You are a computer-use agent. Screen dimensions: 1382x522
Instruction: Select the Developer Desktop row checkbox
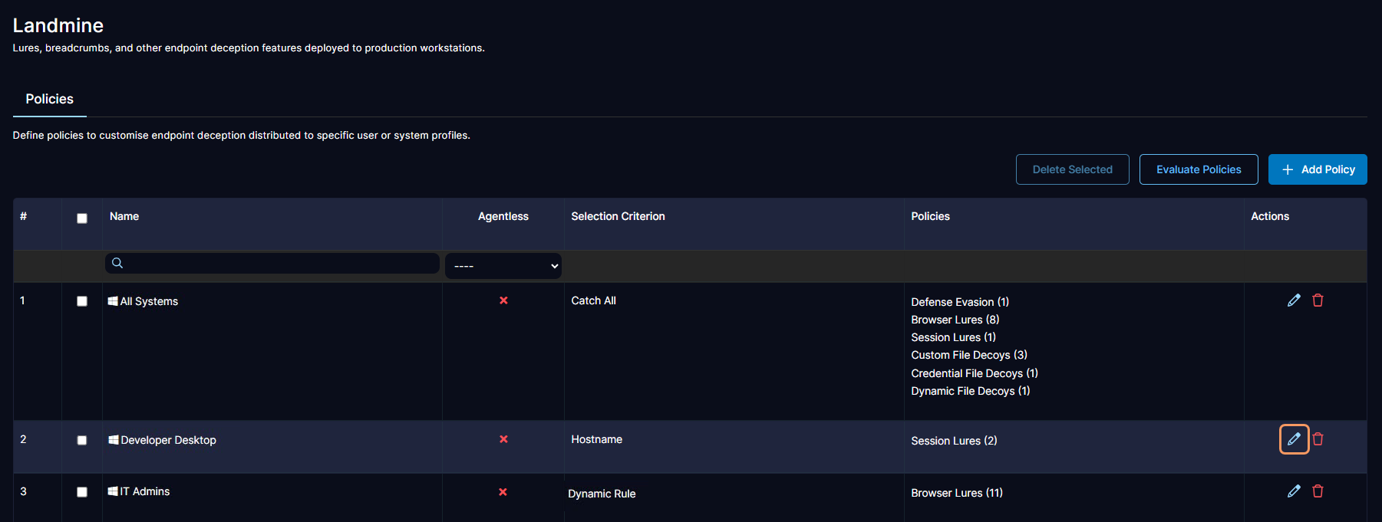[82, 440]
